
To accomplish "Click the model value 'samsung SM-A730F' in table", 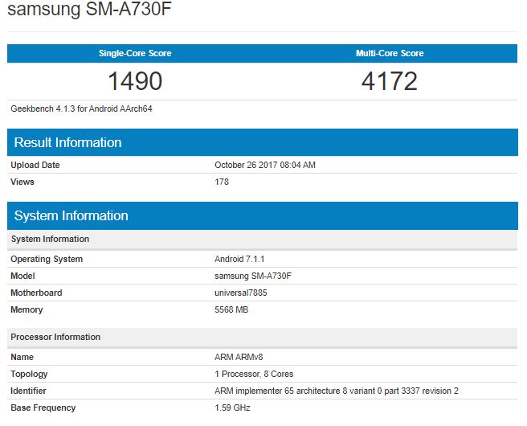I will click(253, 276).
